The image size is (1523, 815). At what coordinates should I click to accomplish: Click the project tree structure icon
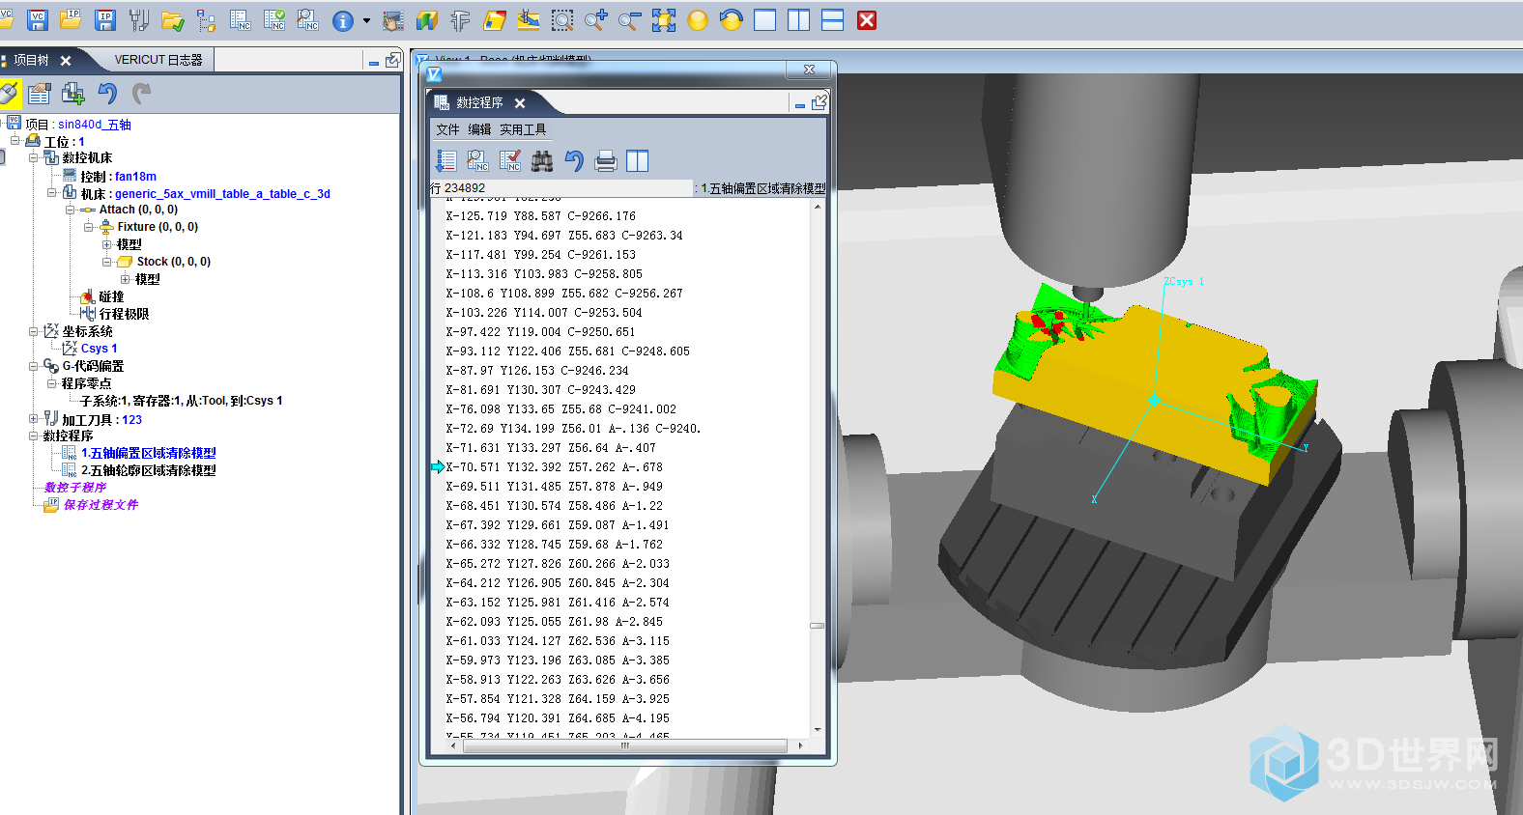(x=206, y=19)
